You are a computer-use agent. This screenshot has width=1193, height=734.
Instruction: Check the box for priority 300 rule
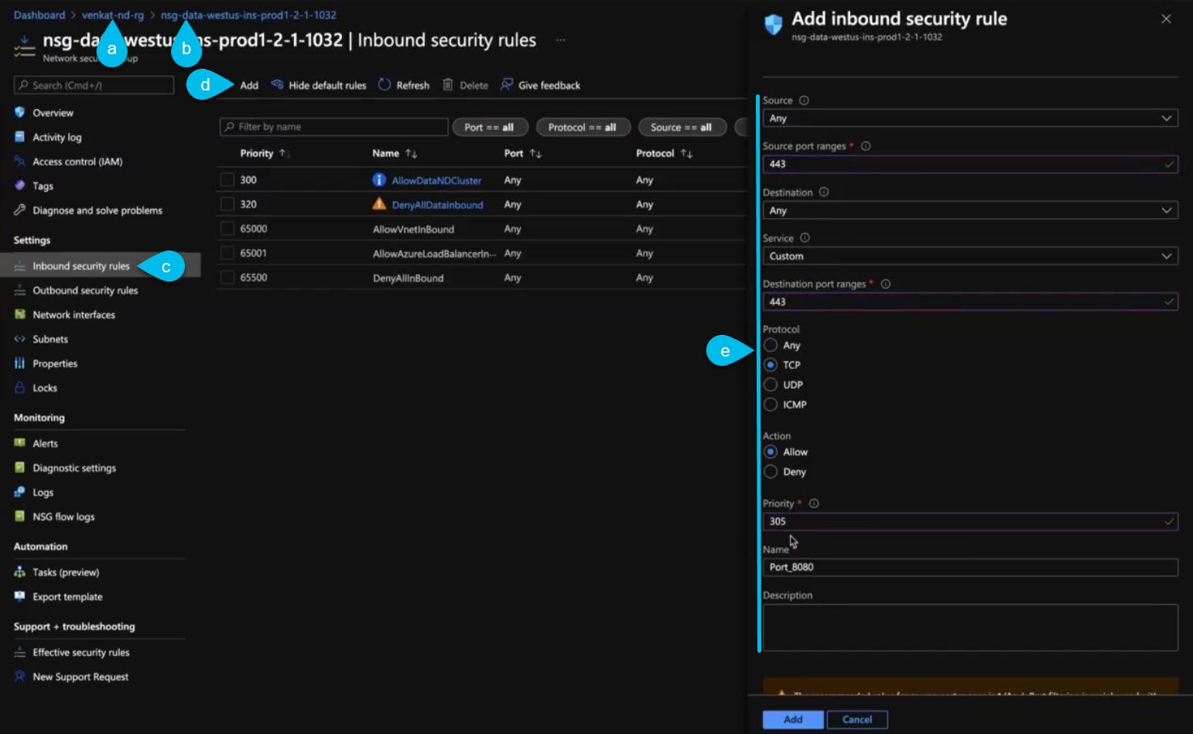click(227, 180)
